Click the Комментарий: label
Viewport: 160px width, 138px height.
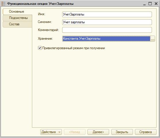[x=48, y=30]
